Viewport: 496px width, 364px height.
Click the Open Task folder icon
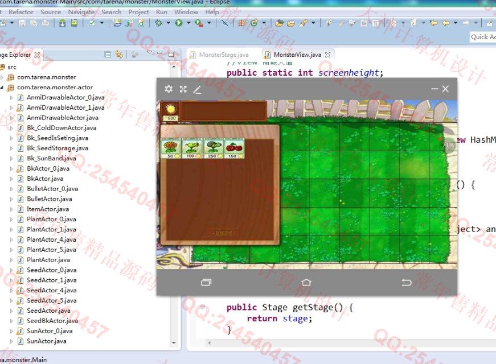pos(291,23)
